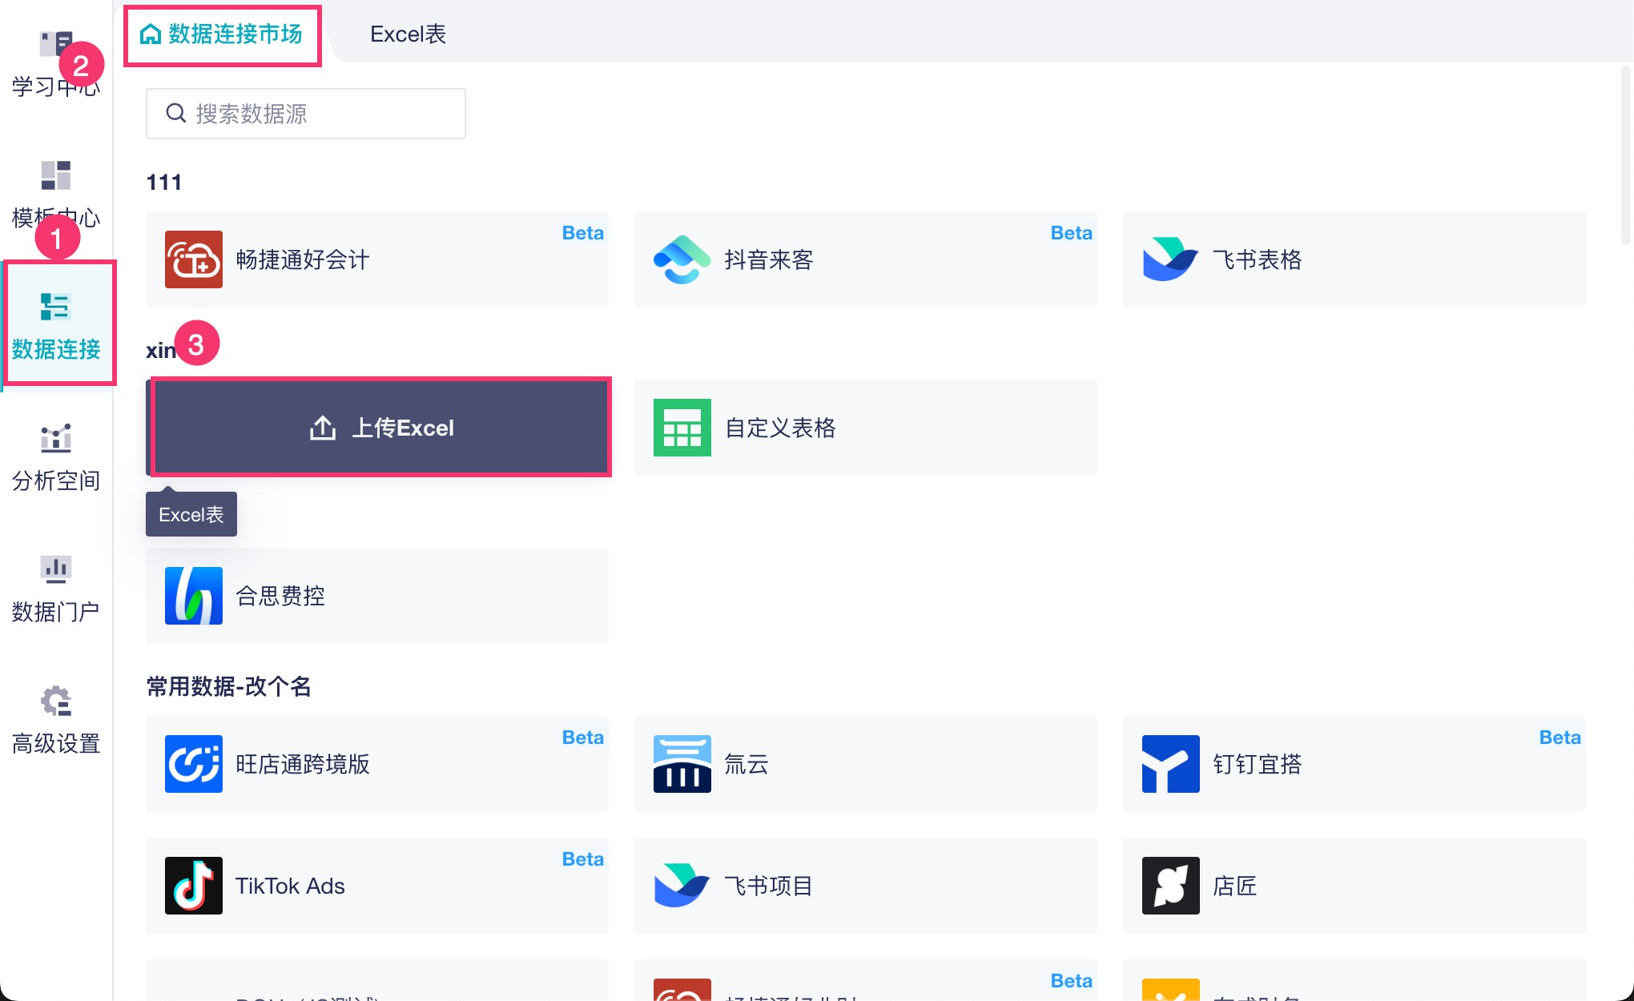Open the 氚云 connector name
Image resolution: width=1634 pixels, height=1001 pixels.
coord(747,764)
